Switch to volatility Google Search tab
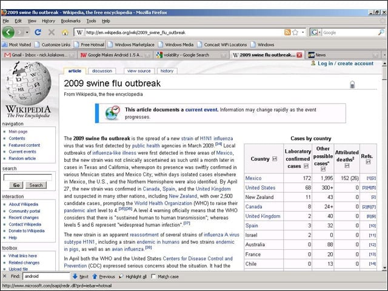Viewport: 388px width, 291px height. pos(191,55)
